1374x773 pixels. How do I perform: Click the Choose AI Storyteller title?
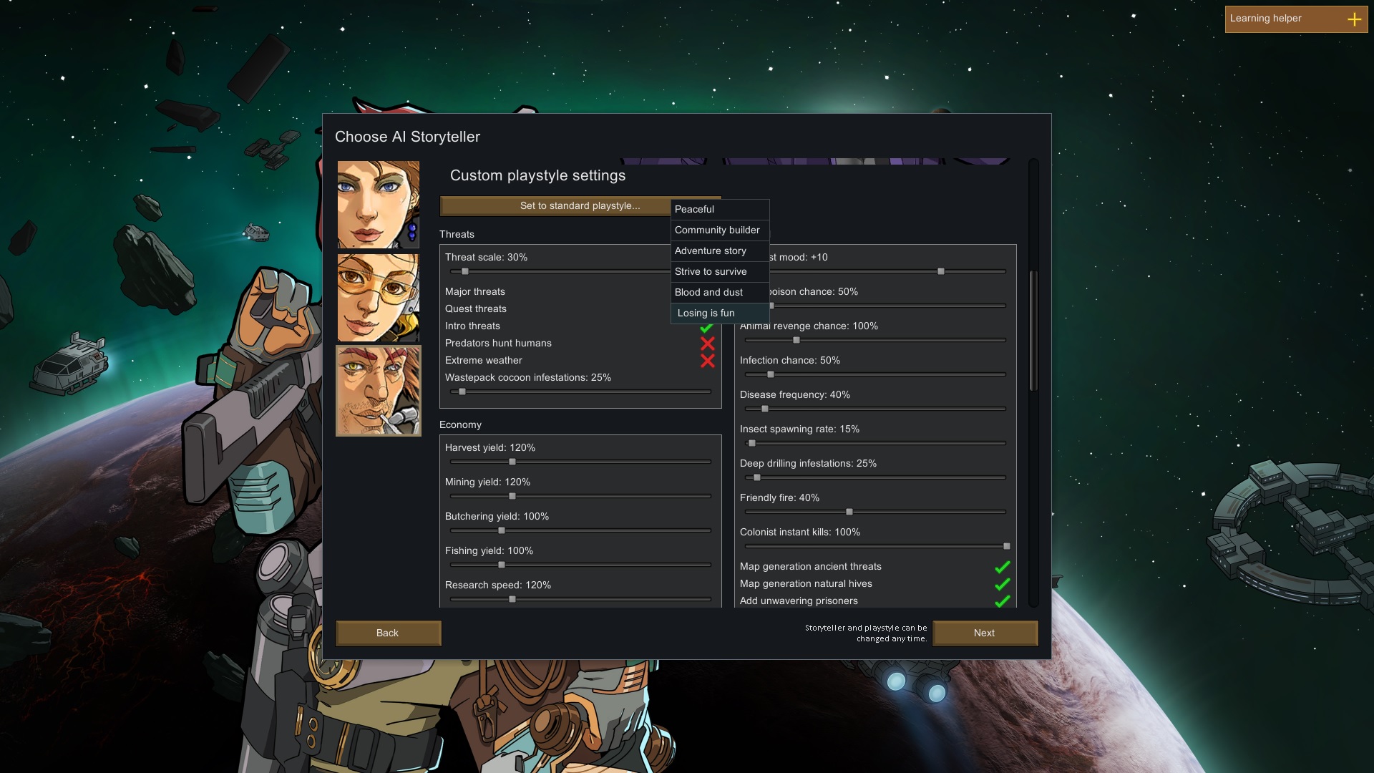[407, 137]
